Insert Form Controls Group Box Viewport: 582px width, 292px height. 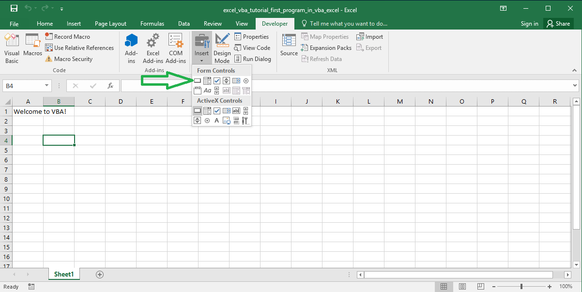[198, 91]
